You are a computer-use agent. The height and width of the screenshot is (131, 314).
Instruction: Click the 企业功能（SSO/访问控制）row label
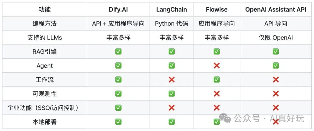43,108
